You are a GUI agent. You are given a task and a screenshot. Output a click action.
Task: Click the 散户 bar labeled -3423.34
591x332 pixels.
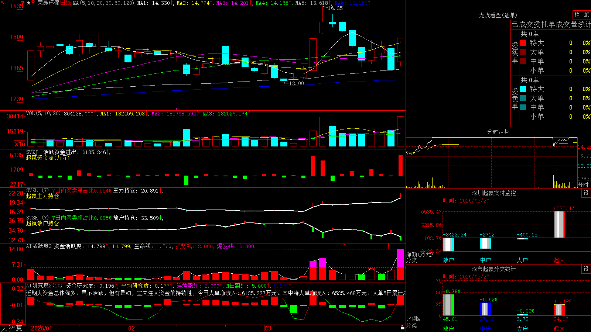coord(448,245)
